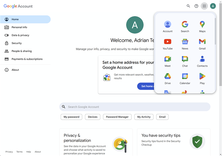Open Contacts from apps grid

point(202,61)
